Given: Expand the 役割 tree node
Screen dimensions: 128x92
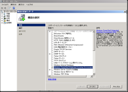Looking at the screenshot, I should 2,14.
